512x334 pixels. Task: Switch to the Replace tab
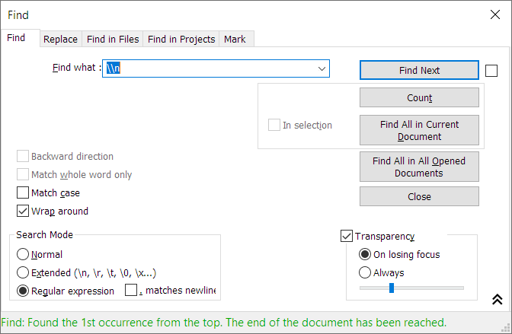pos(60,39)
